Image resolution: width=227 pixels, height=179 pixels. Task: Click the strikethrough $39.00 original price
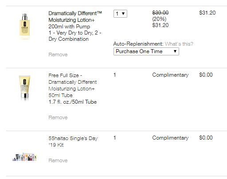click(x=160, y=13)
